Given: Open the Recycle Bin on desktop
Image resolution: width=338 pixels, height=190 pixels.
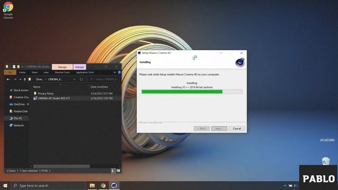Looking at the screenshot, I should pos(326,161).
